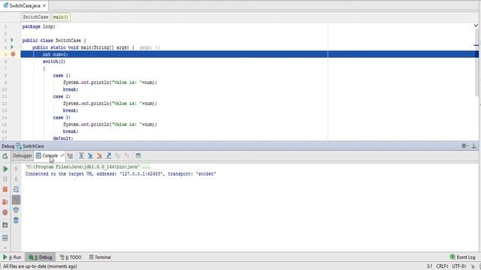This screenshot has width=481, height=270.
Task: Open the Run tool window tab
Action: coord(12,257)
